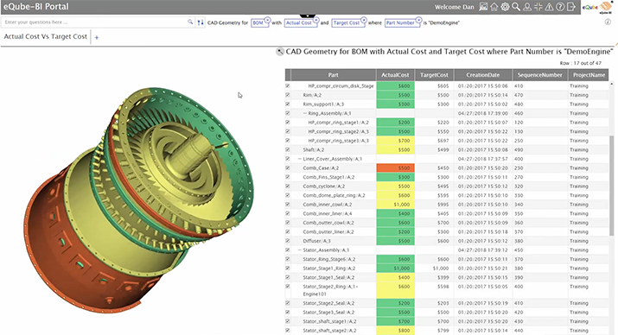Collapse the Ring_Assembly/A;1 node
The image size is (618, 335).
[x=304, y=113]
